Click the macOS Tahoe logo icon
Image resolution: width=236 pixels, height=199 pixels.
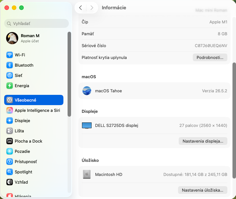point(87,91)
